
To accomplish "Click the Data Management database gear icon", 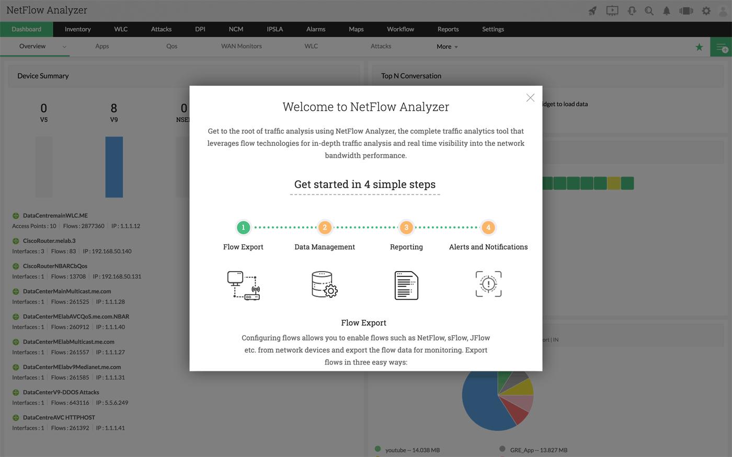I will (325, 285).
